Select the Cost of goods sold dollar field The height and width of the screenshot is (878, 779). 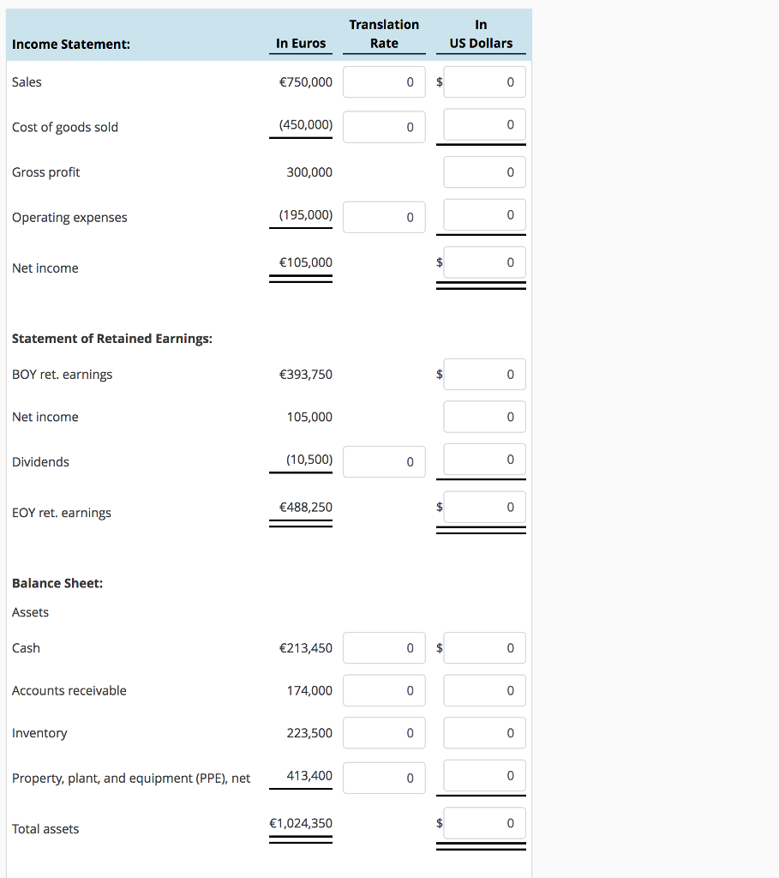point(484,124)
